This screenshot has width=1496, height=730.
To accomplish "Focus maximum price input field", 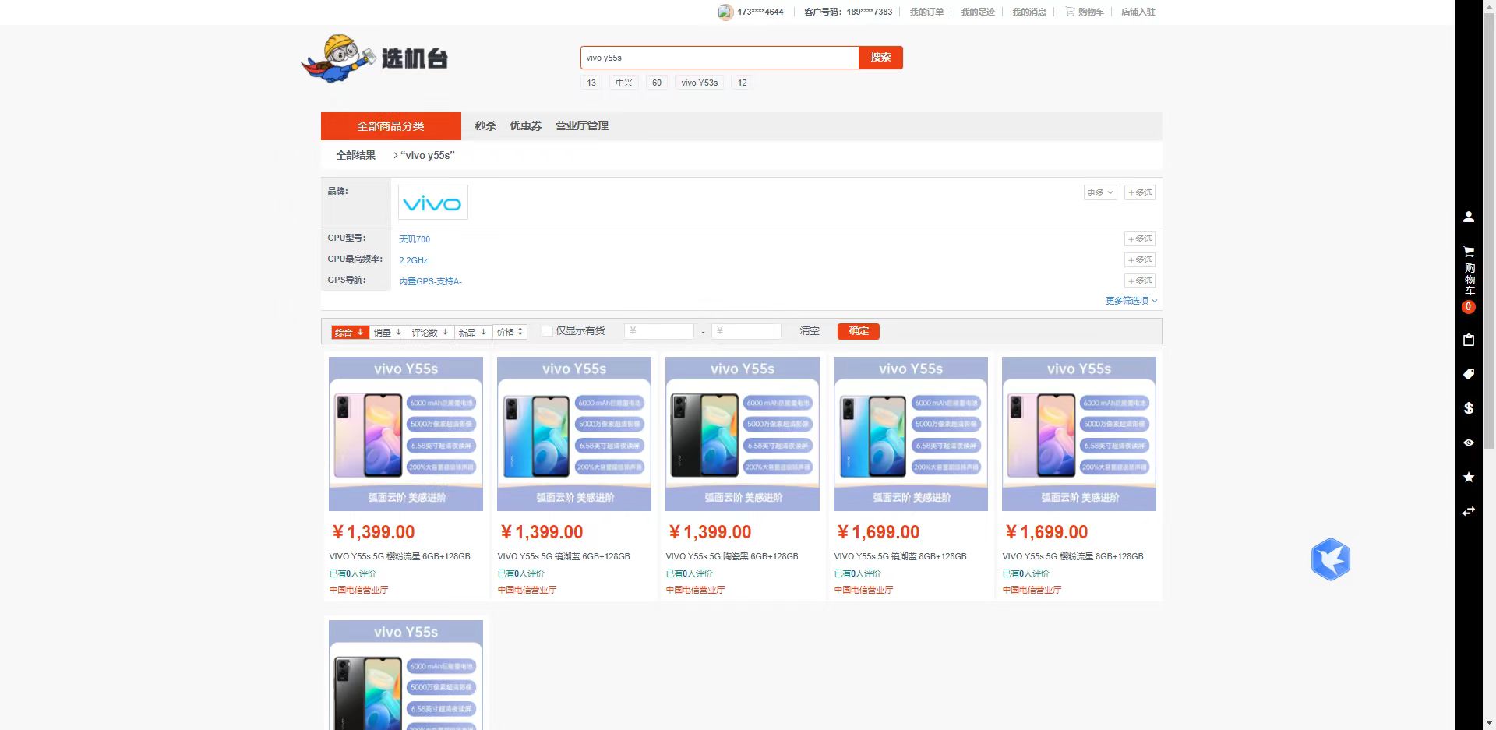I will (x=746, y=331).
